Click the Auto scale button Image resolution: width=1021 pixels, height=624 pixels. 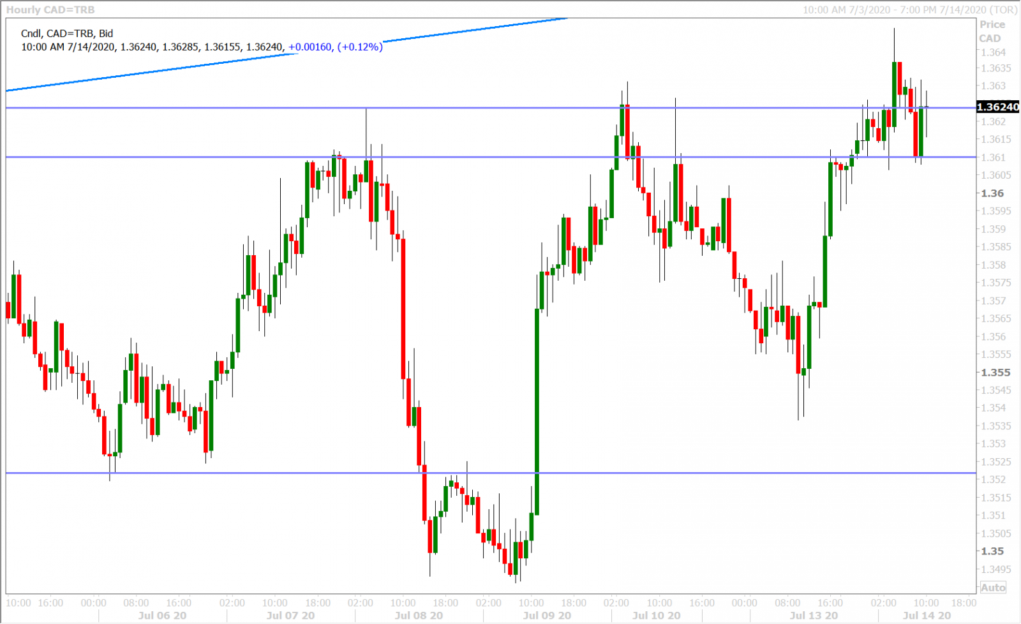pos(993,588)
